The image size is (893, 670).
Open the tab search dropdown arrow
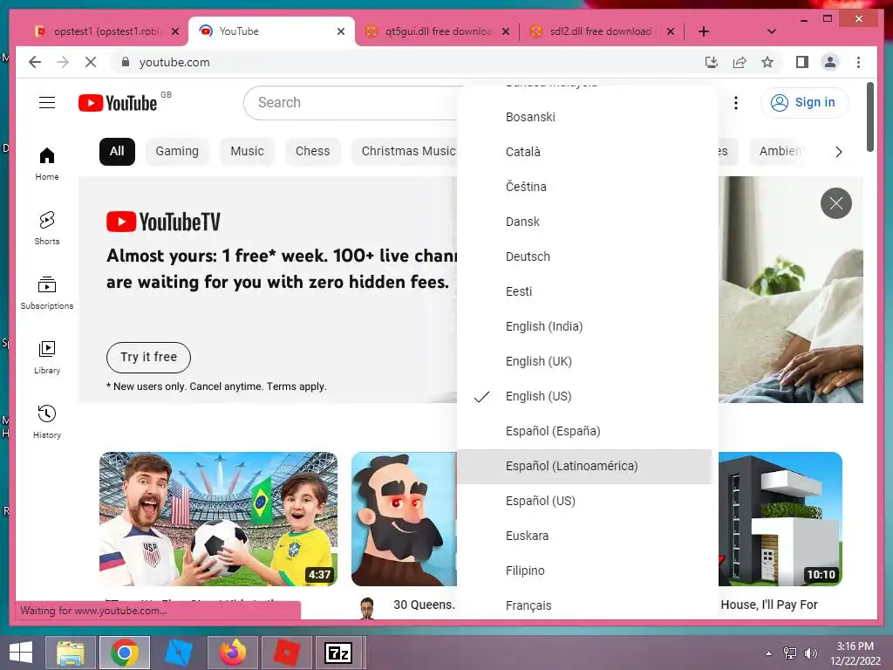[771, 31]
